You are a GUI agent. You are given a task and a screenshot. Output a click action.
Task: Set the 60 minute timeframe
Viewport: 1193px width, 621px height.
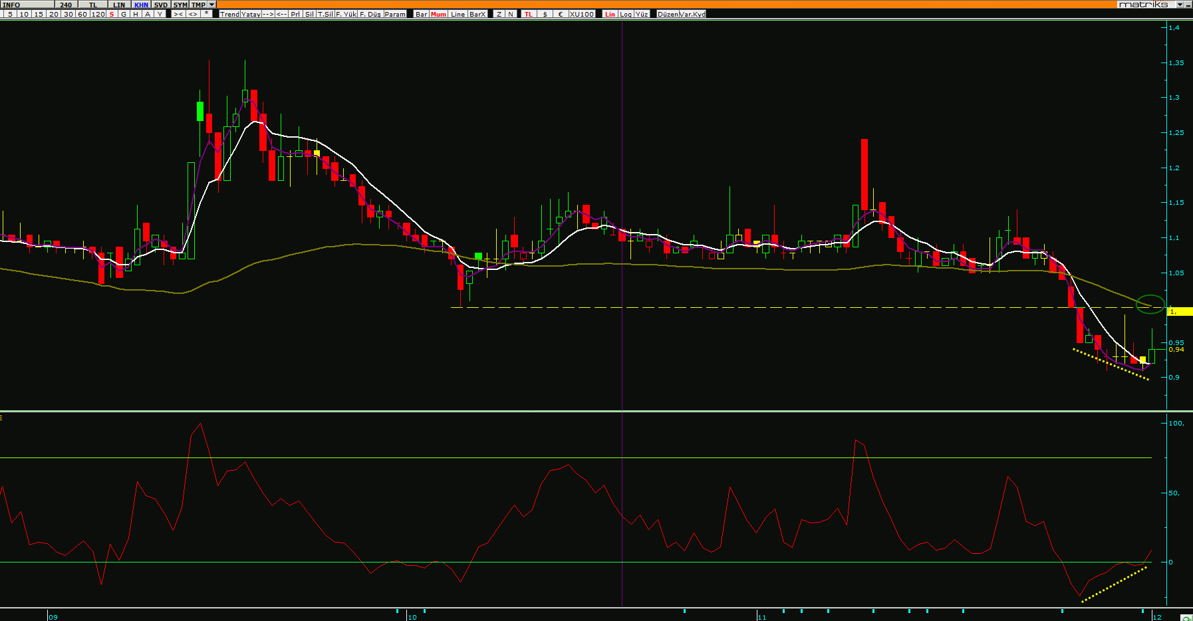tap(82, 14)
